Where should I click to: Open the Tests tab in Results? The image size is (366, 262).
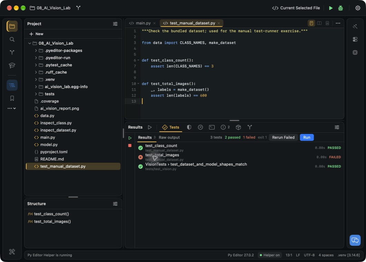coord(171,127)
